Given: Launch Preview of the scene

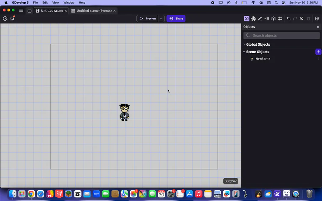Looking at the screenshot, I should pyautogui.click(x=147, y=19).
